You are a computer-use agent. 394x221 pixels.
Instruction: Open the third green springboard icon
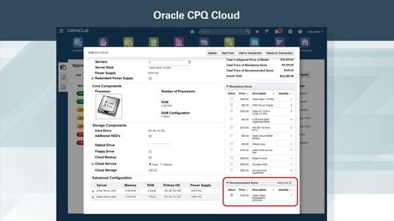129,42
